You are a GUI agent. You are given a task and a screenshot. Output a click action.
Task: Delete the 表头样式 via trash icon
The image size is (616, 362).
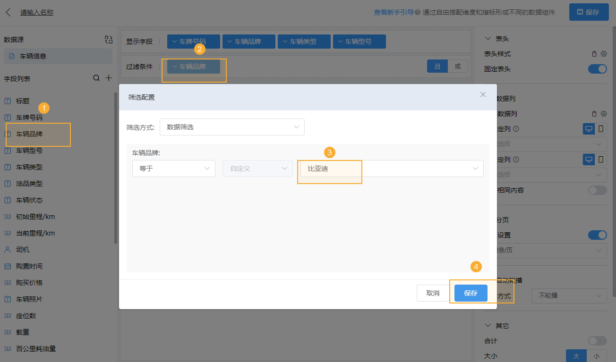(x=594, y=54)
